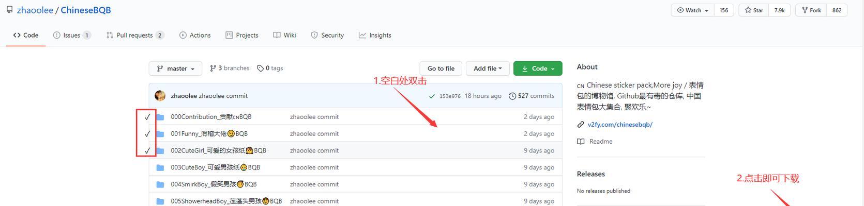This screenshot has width=864, height=206.
Task: Click the 7.9k stargazers count
Action: point(779,10)
